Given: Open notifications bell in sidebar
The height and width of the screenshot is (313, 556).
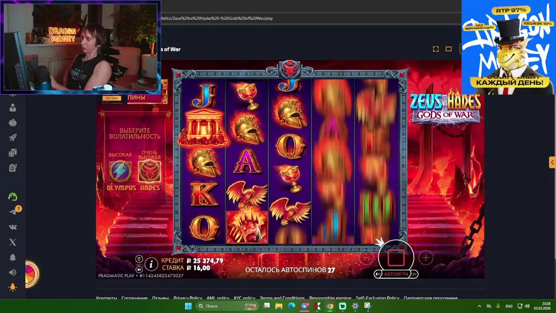Looking at the screenshot, I should [13, 257].
